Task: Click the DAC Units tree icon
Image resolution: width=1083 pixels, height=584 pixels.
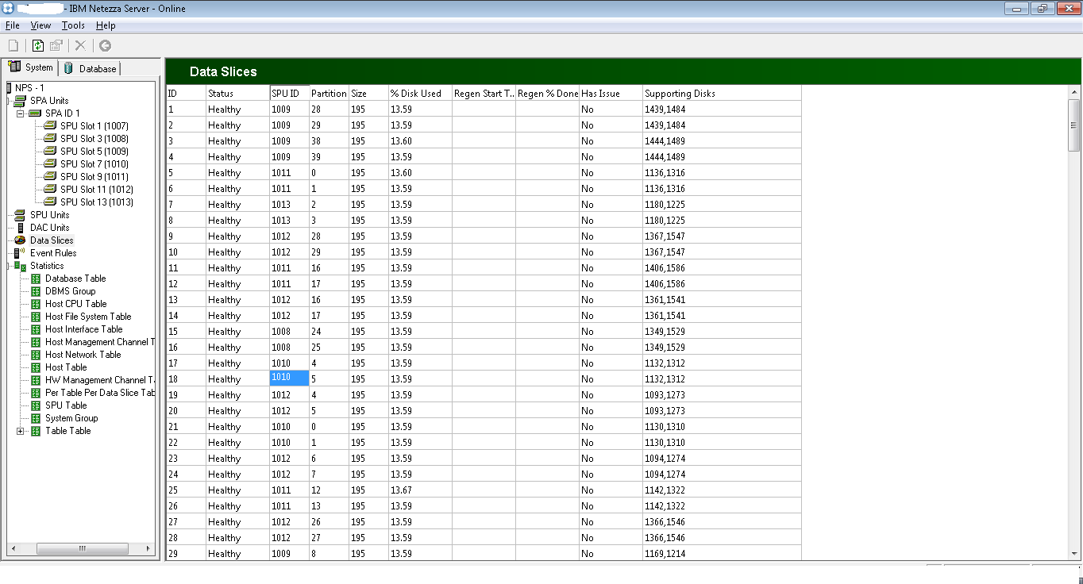Action: [20, 228]
